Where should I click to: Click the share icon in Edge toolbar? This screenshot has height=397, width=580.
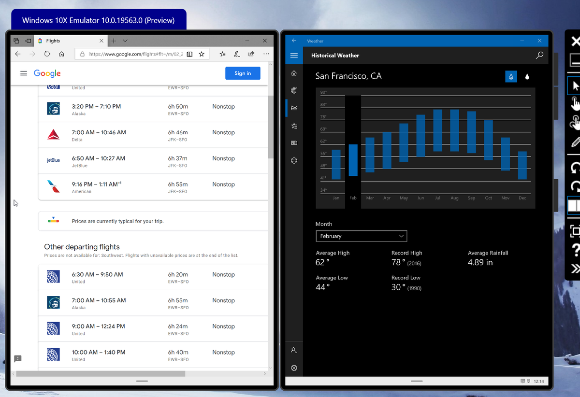pyautogui.click(x=251, y=54)
